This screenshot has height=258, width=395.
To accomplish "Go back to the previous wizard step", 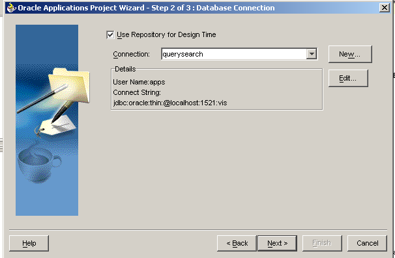I will pyautogui.click(x=237, y=243).
